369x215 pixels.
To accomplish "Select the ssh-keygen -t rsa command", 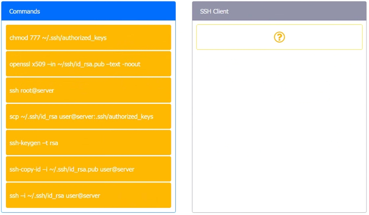I will (89, 143).
